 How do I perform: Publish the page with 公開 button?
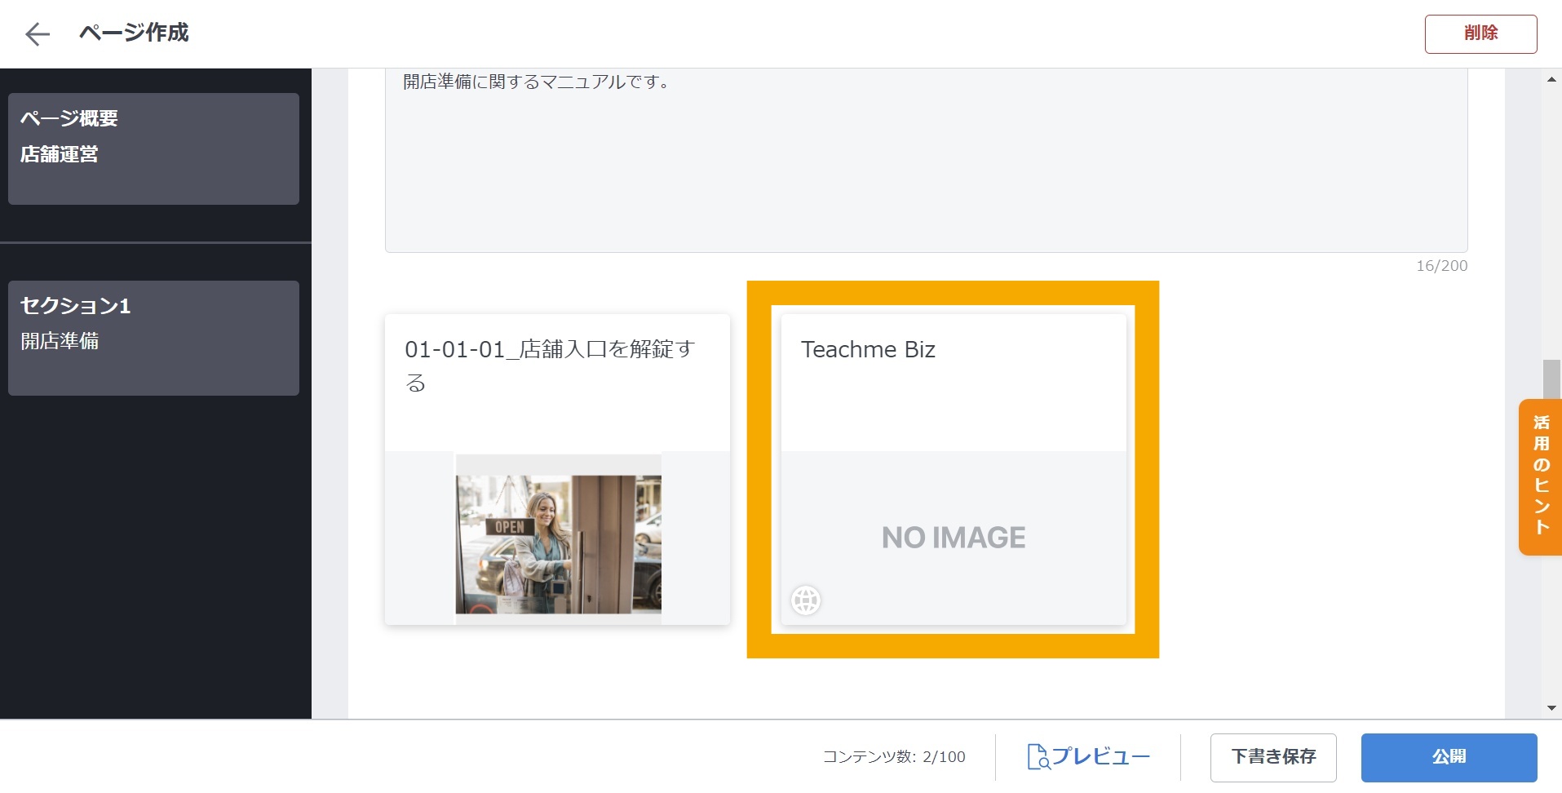pyautogui.click(x=1448, y=757)
